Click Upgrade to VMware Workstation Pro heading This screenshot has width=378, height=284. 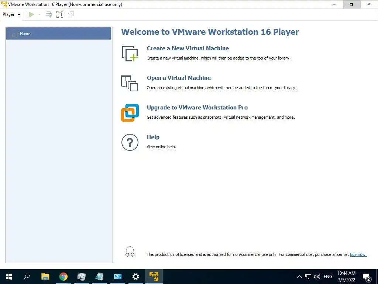(x=197, y=108)
